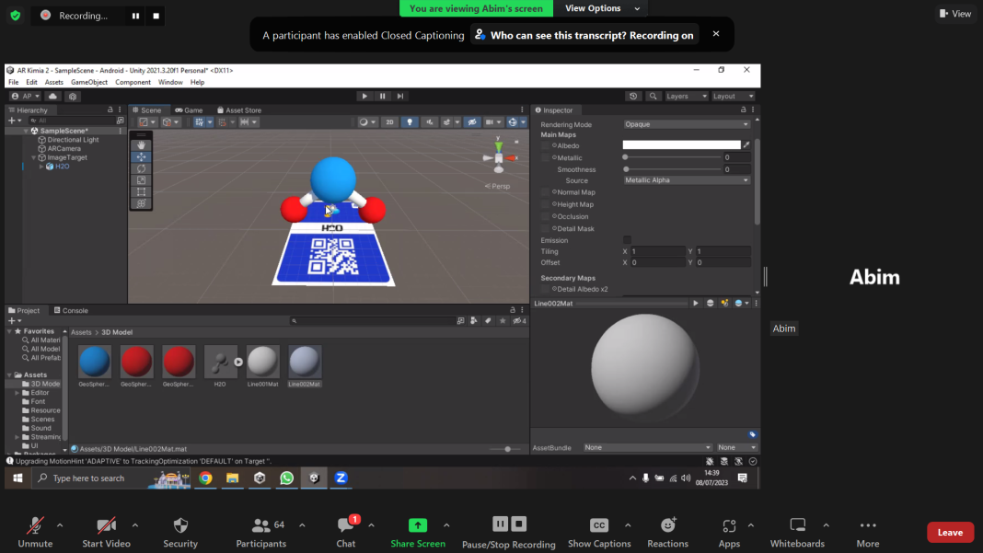983x553 pixels.
Task: Open the GameObject menu
Action: 89,82
